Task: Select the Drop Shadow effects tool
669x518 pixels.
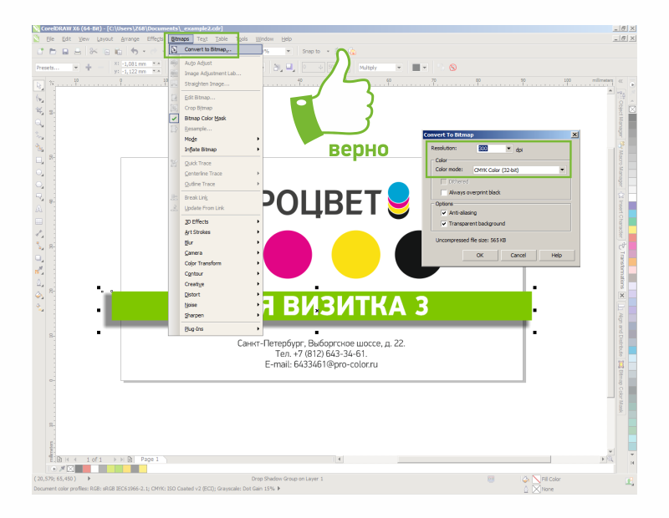Action: tap(39, 258)
